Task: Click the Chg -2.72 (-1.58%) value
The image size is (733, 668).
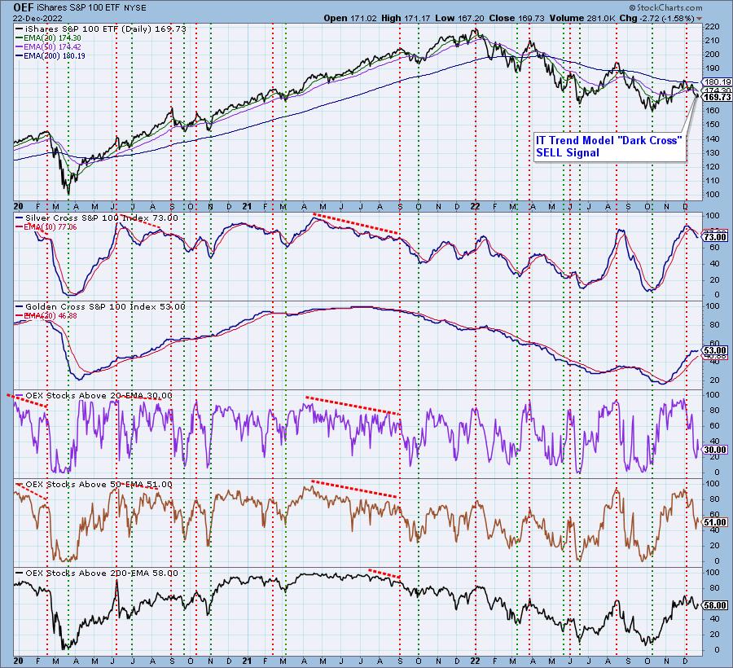Action: point(655,18)
